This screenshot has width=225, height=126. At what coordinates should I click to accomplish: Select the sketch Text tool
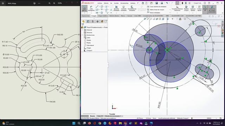111,10
